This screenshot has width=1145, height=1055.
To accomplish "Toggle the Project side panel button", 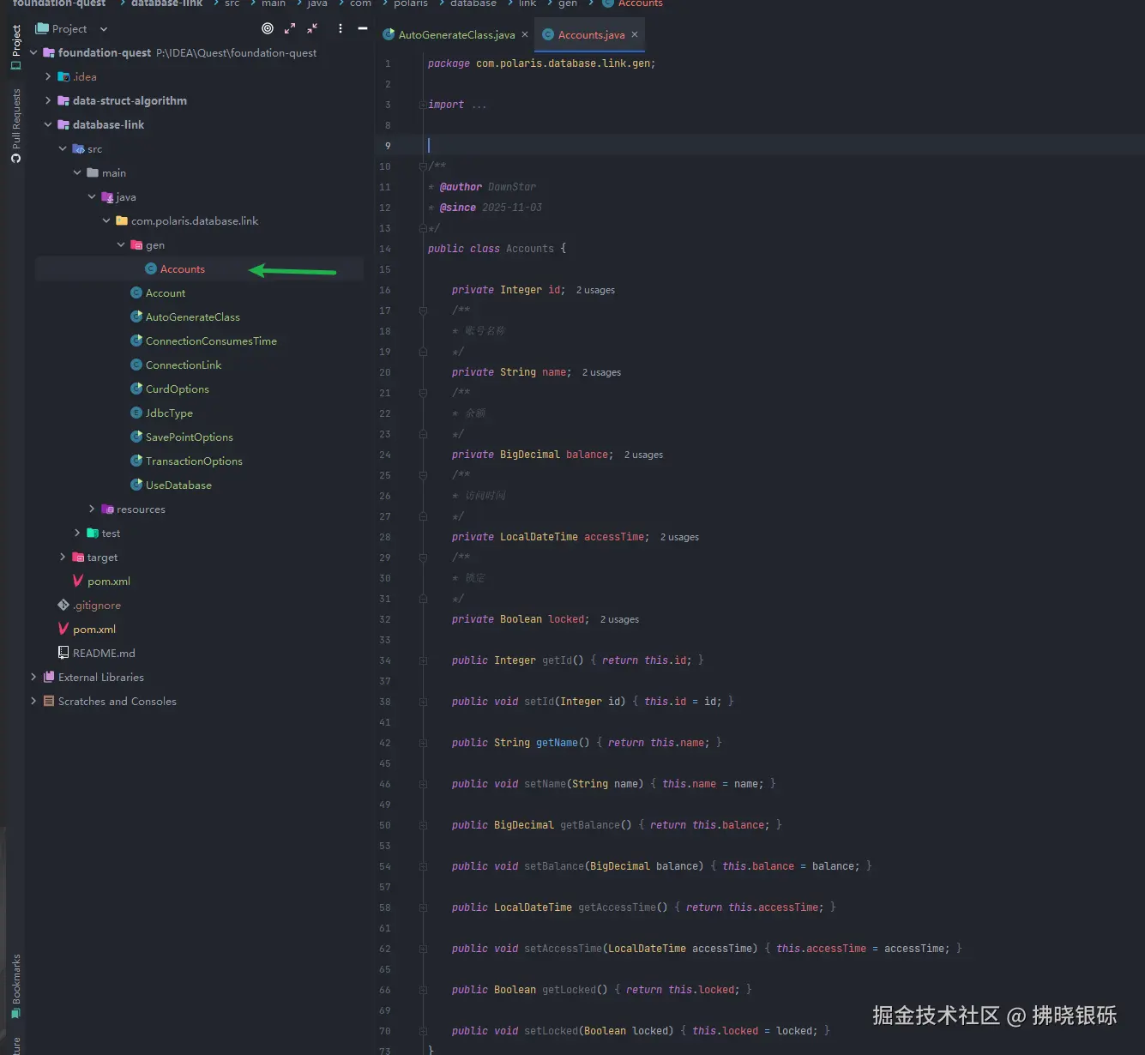I will pyautogui.click(x=15, y=47).
